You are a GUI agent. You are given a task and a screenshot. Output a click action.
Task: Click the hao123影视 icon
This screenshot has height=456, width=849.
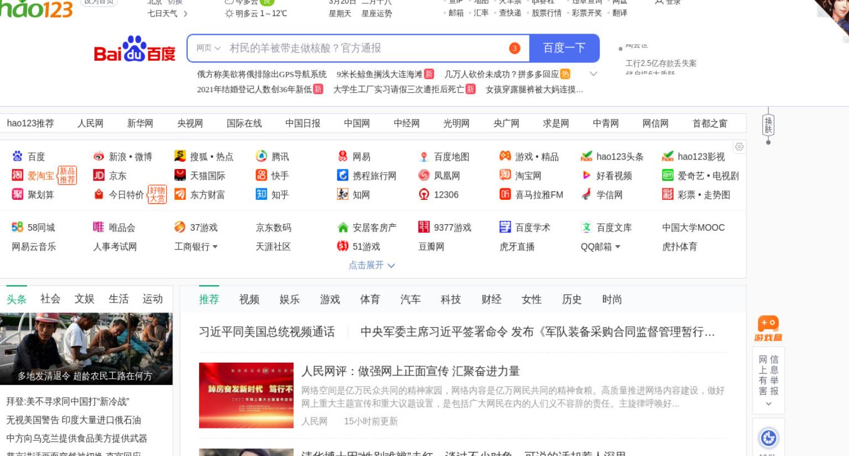tap(668, 156)
